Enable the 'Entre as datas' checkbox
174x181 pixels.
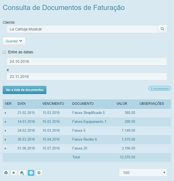(4, 52)
